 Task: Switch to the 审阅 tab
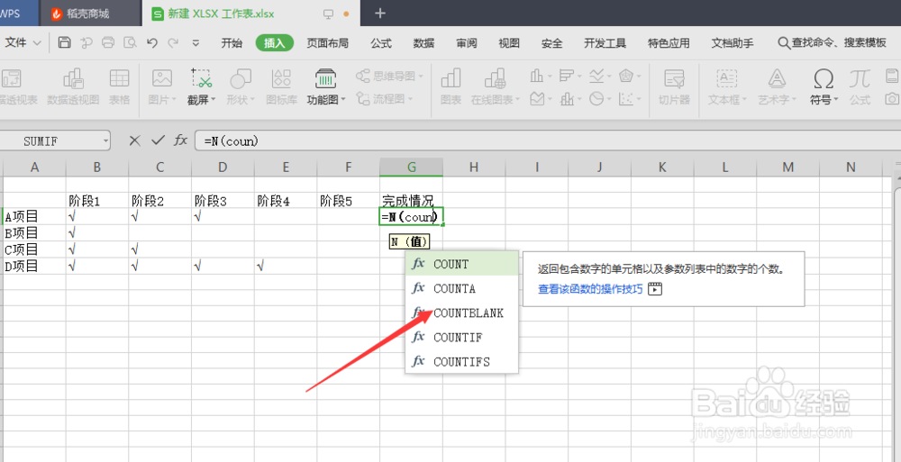(467, 43)
